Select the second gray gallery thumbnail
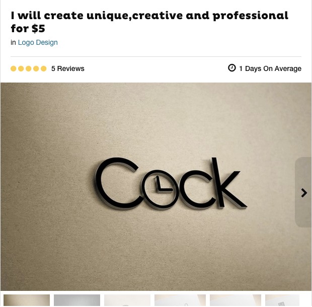The height and width of the screenshot is (307, 312). tap(77, 300)
